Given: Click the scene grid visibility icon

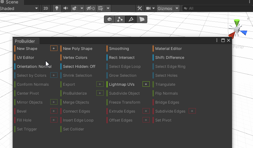Looking at the screenshot, I should pyautogui.click(x=101, y=8).
